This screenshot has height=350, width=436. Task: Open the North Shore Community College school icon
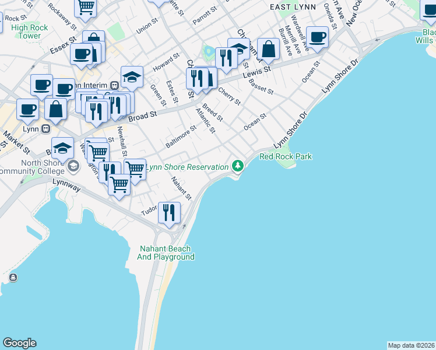(73, 166)
